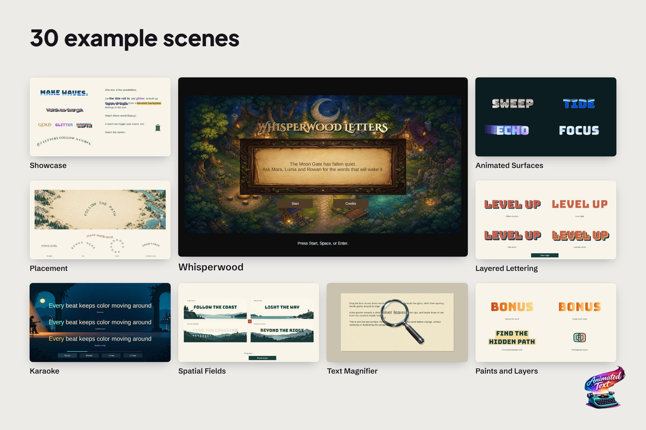Viewport: 646px width, 430px height.
Task: Open the Paints and Layers thumbnail
Action: tap(546, 322)
